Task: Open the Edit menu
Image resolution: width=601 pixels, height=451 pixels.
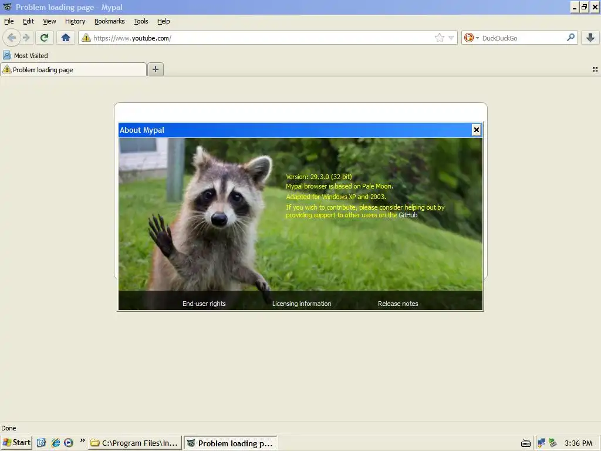Action: pyautogui.click(x=28, y=22)
